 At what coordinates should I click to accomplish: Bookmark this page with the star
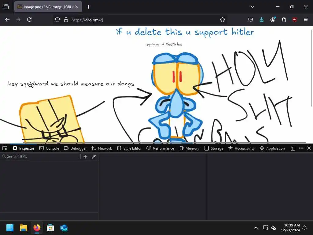pyautogui.click(x=223, y=20)
